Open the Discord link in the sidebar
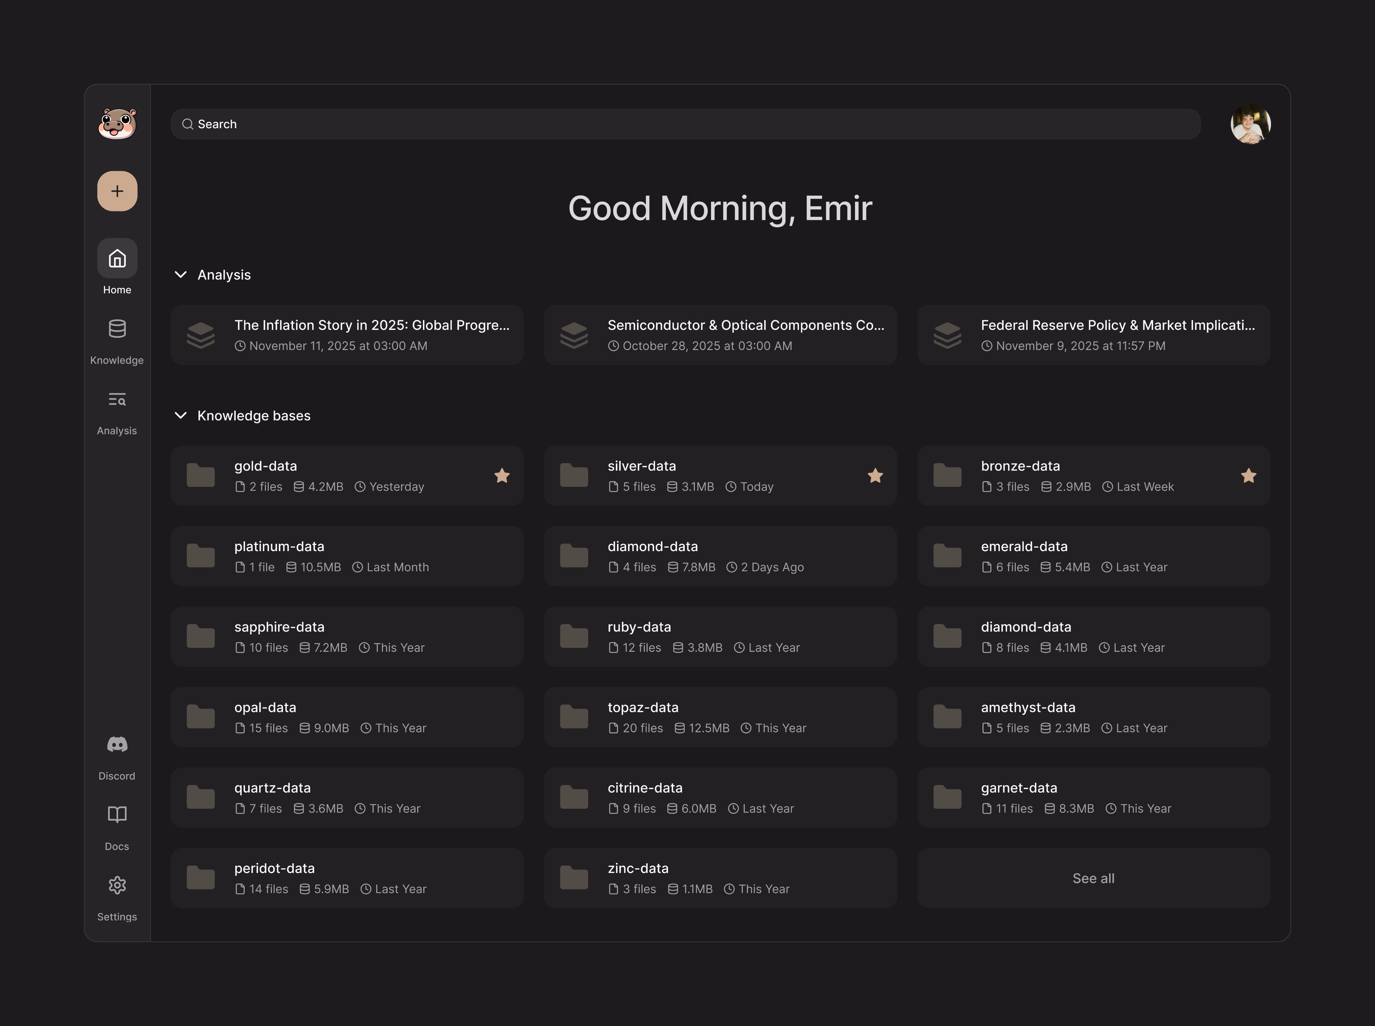1375x1026 pixels. coord(117,757)
